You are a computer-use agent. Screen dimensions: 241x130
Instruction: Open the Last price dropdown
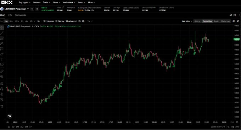pos(187,21)
